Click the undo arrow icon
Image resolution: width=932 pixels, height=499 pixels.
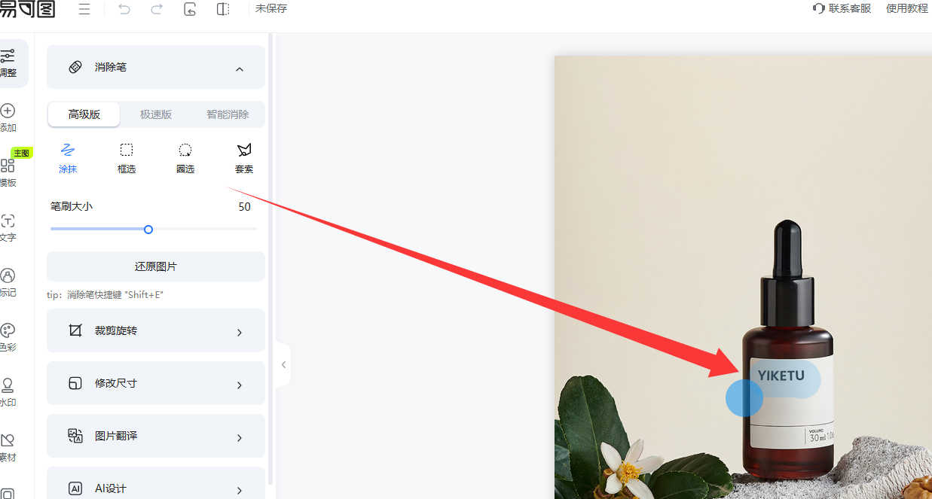point(124,9)
